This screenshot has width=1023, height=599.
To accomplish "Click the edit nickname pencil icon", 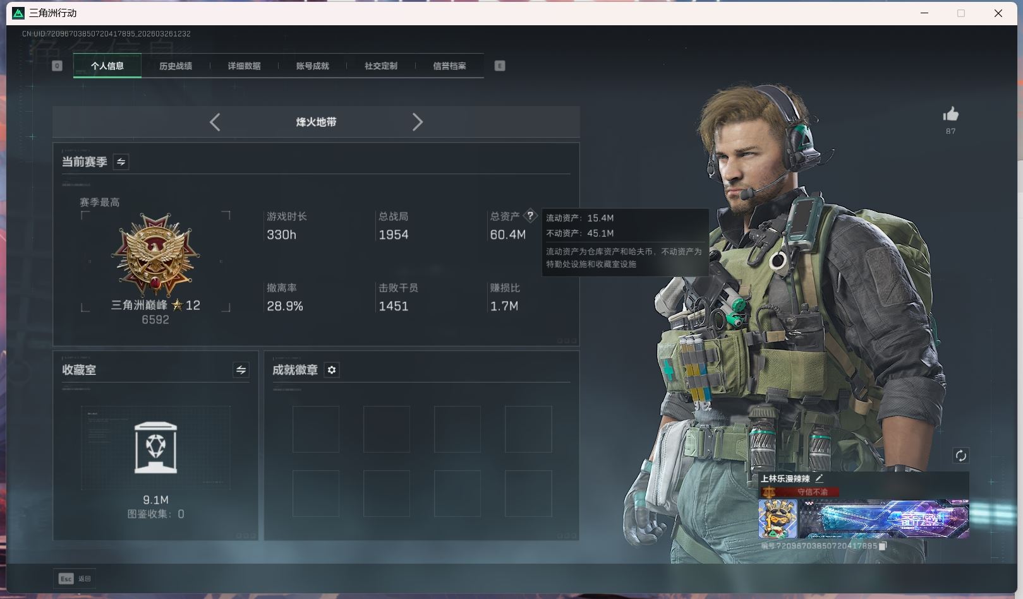I will click(x=819, y=478).
